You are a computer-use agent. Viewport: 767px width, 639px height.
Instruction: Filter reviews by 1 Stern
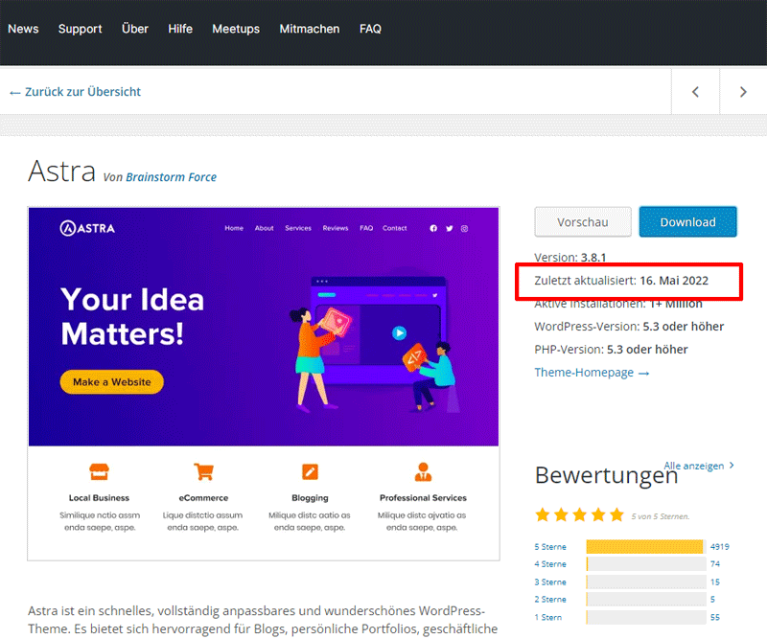pos(547,617)
